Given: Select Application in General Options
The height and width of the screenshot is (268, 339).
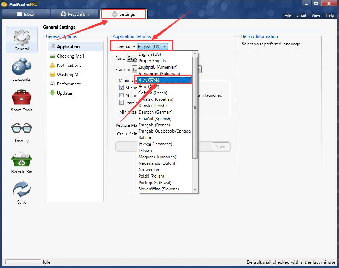Looking at the screenshot, I should 75,46.
